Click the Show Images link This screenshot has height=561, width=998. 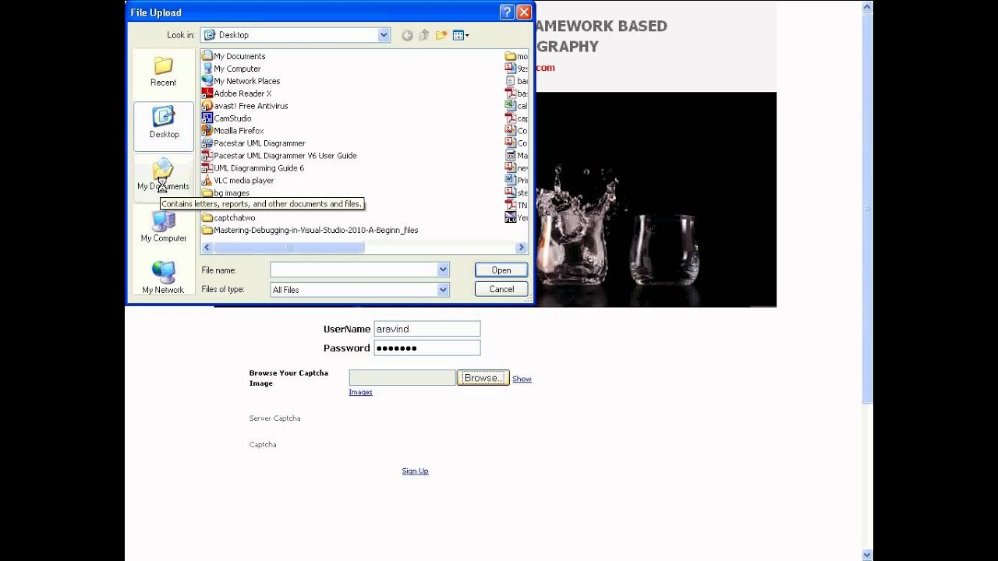tap(522, 379)
